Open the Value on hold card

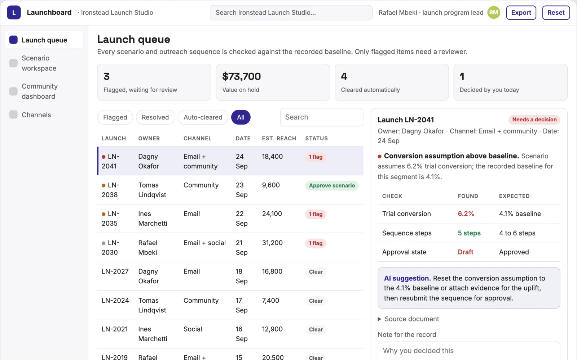point(273,82)
